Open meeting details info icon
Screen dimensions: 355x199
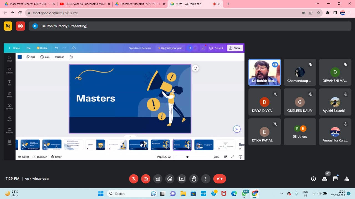pyautogui.click(x=313, y=179)
